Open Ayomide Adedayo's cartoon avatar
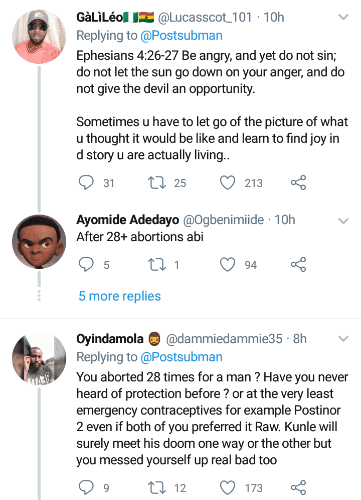The width and height of the screenshot is (361, 500). (39, 243)
